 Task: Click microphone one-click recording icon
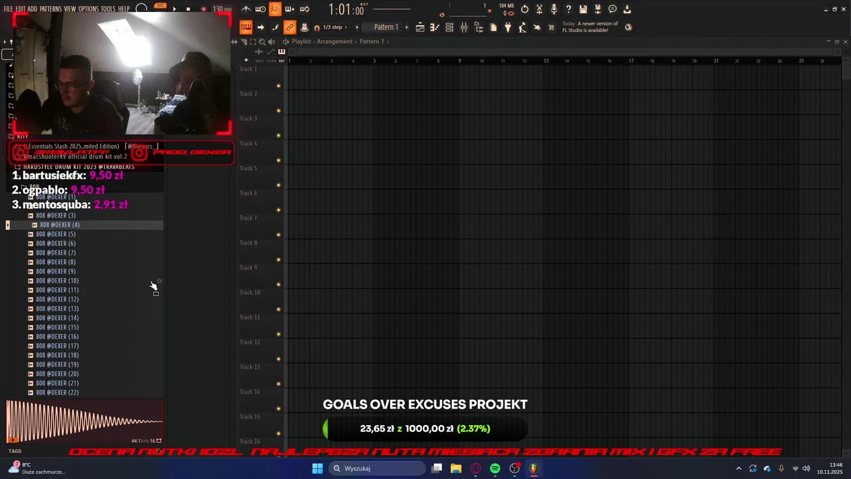[554, 9]
